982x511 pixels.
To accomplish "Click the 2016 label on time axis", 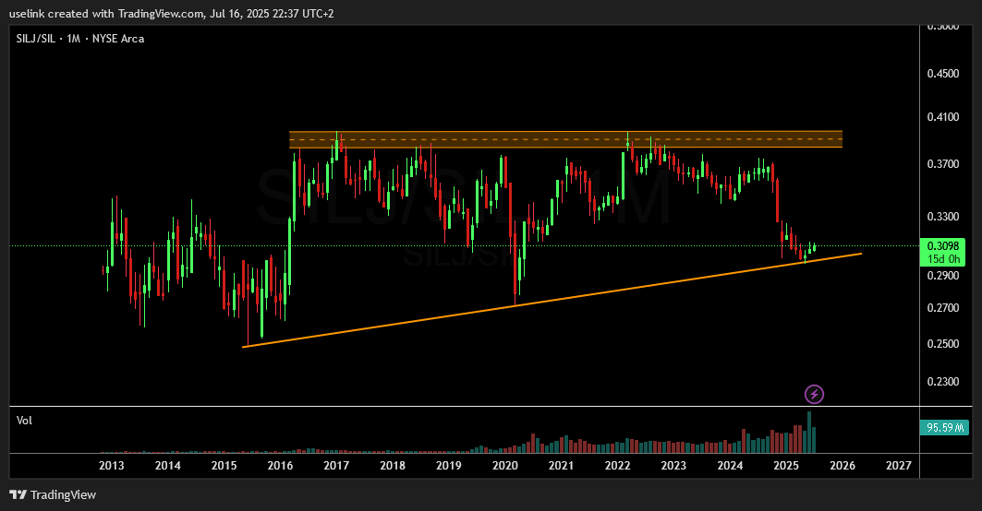I will coord(280,465).
